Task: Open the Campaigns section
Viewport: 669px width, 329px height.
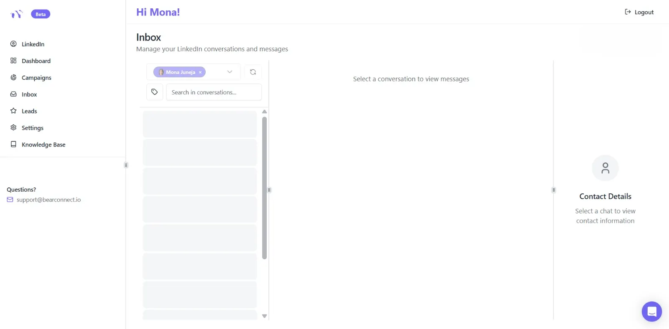Action: pyautogui.click(x=36, y=78)
